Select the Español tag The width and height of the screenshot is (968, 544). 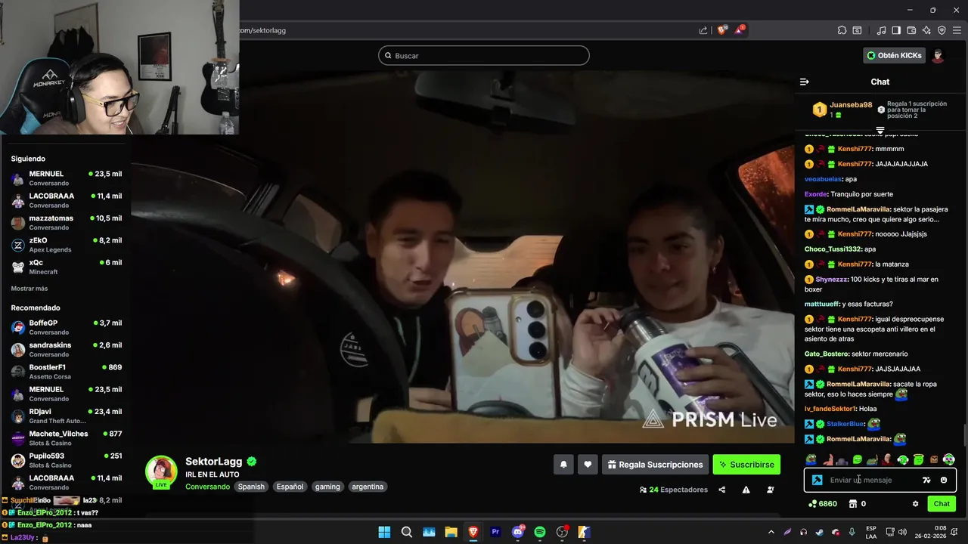[x=290, y=487]
